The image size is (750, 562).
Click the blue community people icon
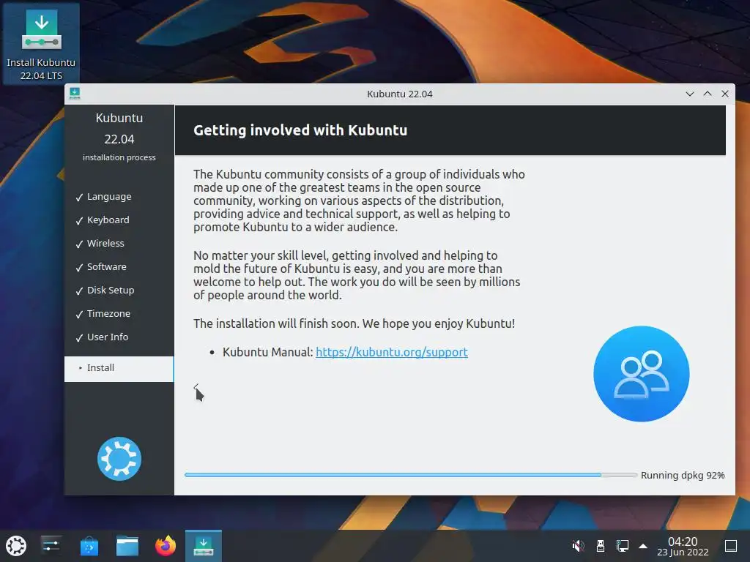point(642,374)
